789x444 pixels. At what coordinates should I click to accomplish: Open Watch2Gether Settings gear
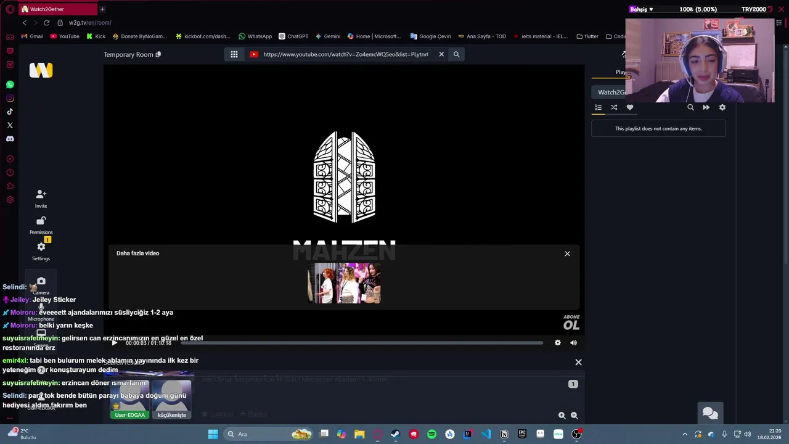(x=41, y=251)
